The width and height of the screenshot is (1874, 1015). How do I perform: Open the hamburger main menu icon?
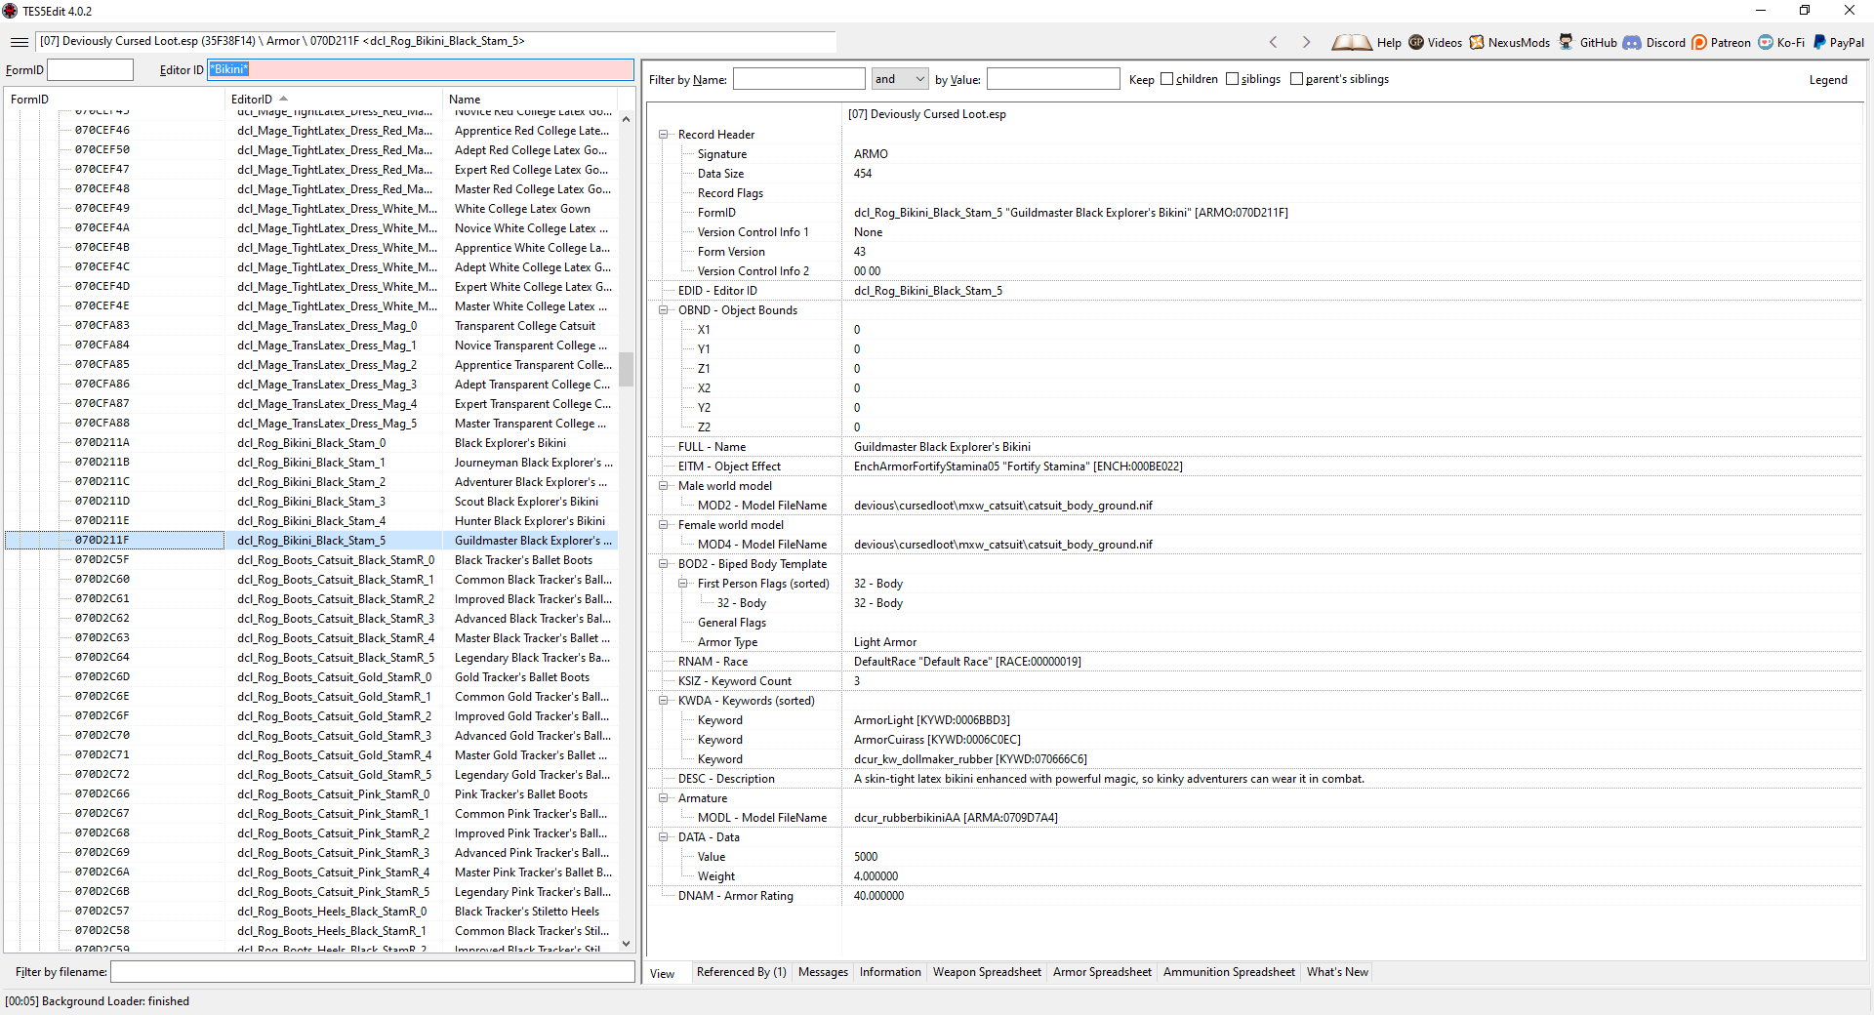tap(20, 42)
